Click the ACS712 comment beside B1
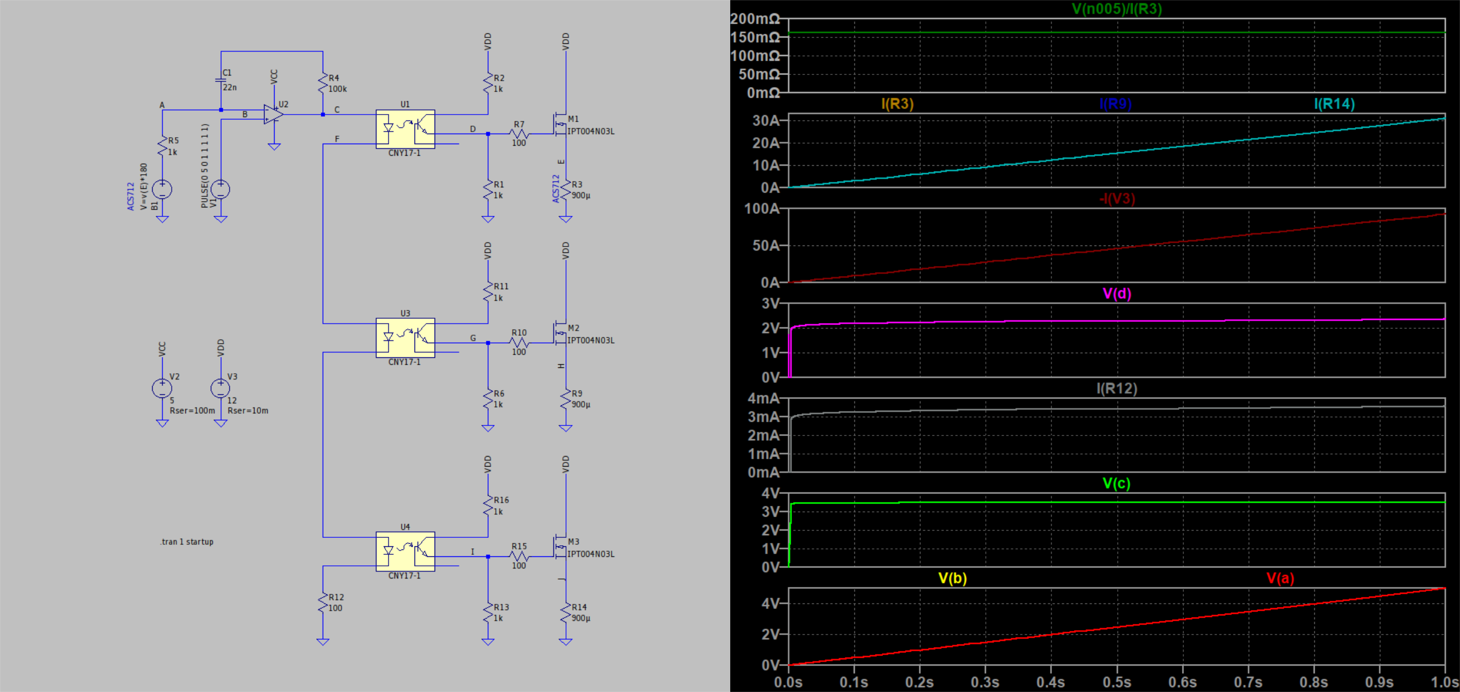Screen dimensions: 1460x692 (x=131, y=196)
